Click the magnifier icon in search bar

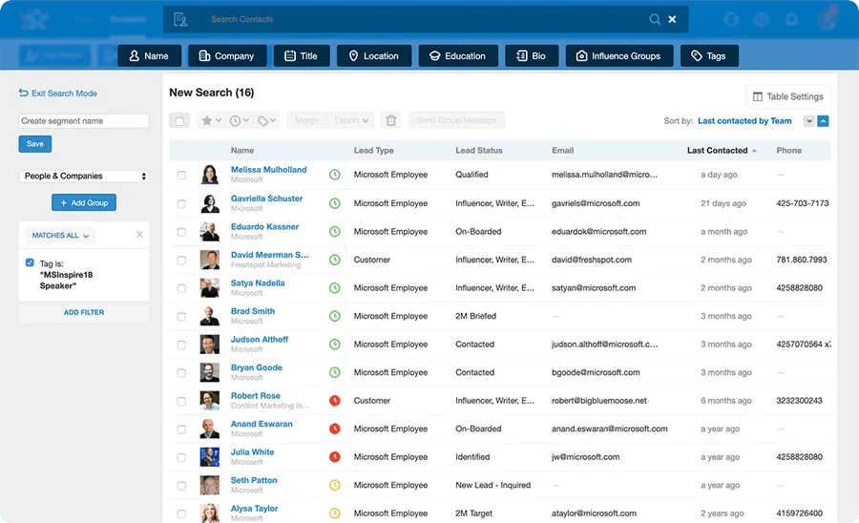(x=655, y=19)
